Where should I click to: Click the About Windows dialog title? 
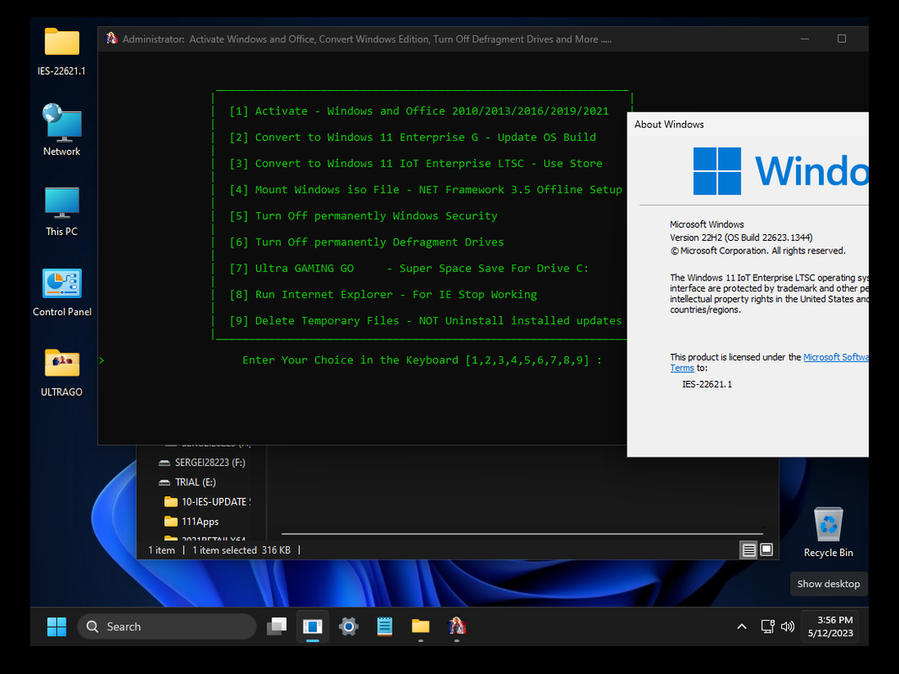669,125
